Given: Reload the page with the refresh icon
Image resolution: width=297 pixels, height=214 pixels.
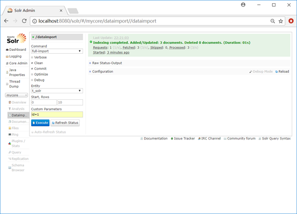Looking at the screenshot, I should (x=24, y=21).
